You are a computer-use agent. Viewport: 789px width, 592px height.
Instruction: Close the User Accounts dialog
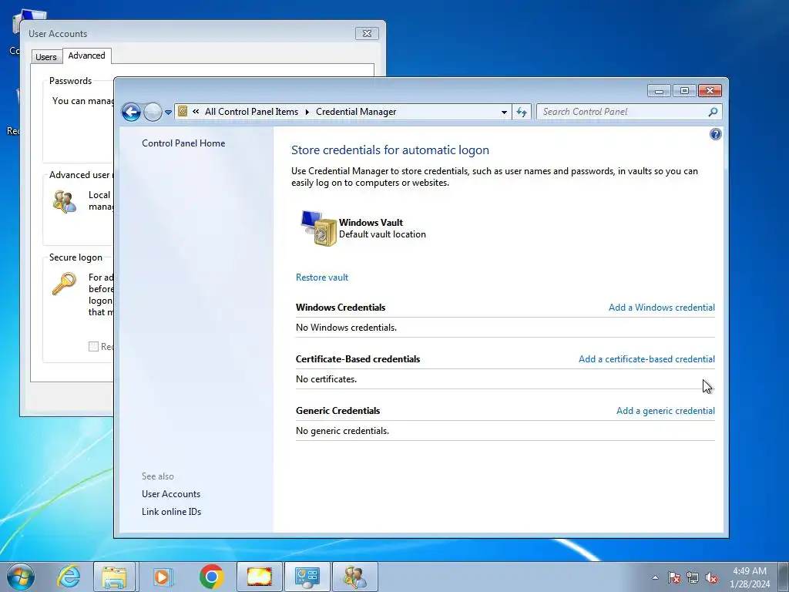(x=367, y=34)
